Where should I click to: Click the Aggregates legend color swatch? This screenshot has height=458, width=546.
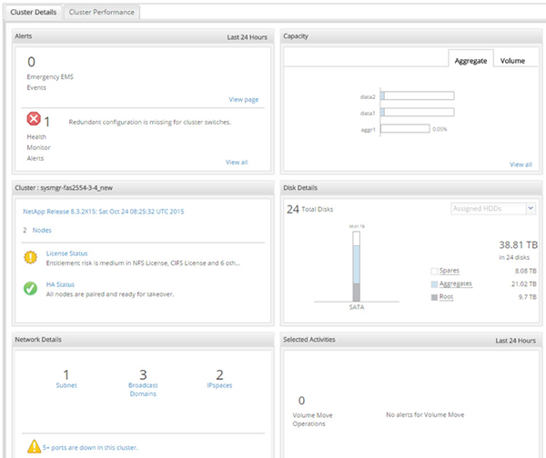(x=433, y=284)
